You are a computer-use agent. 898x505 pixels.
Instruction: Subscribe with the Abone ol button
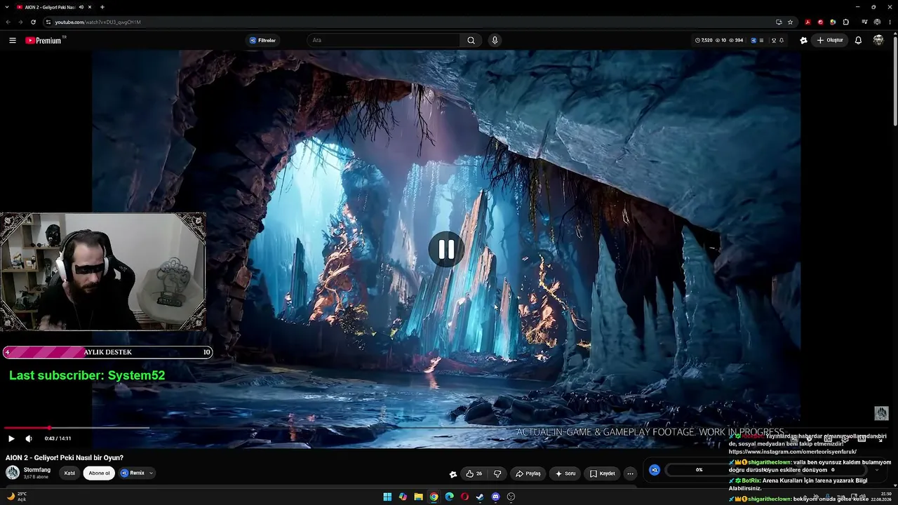(99, 473)
